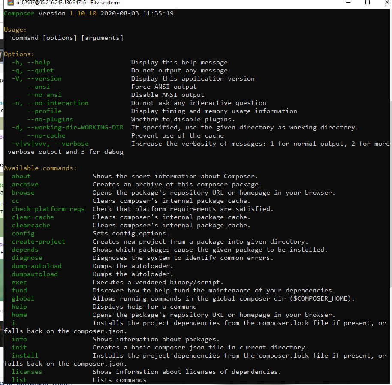Click the 'Usage:' heading

point(15,30)
